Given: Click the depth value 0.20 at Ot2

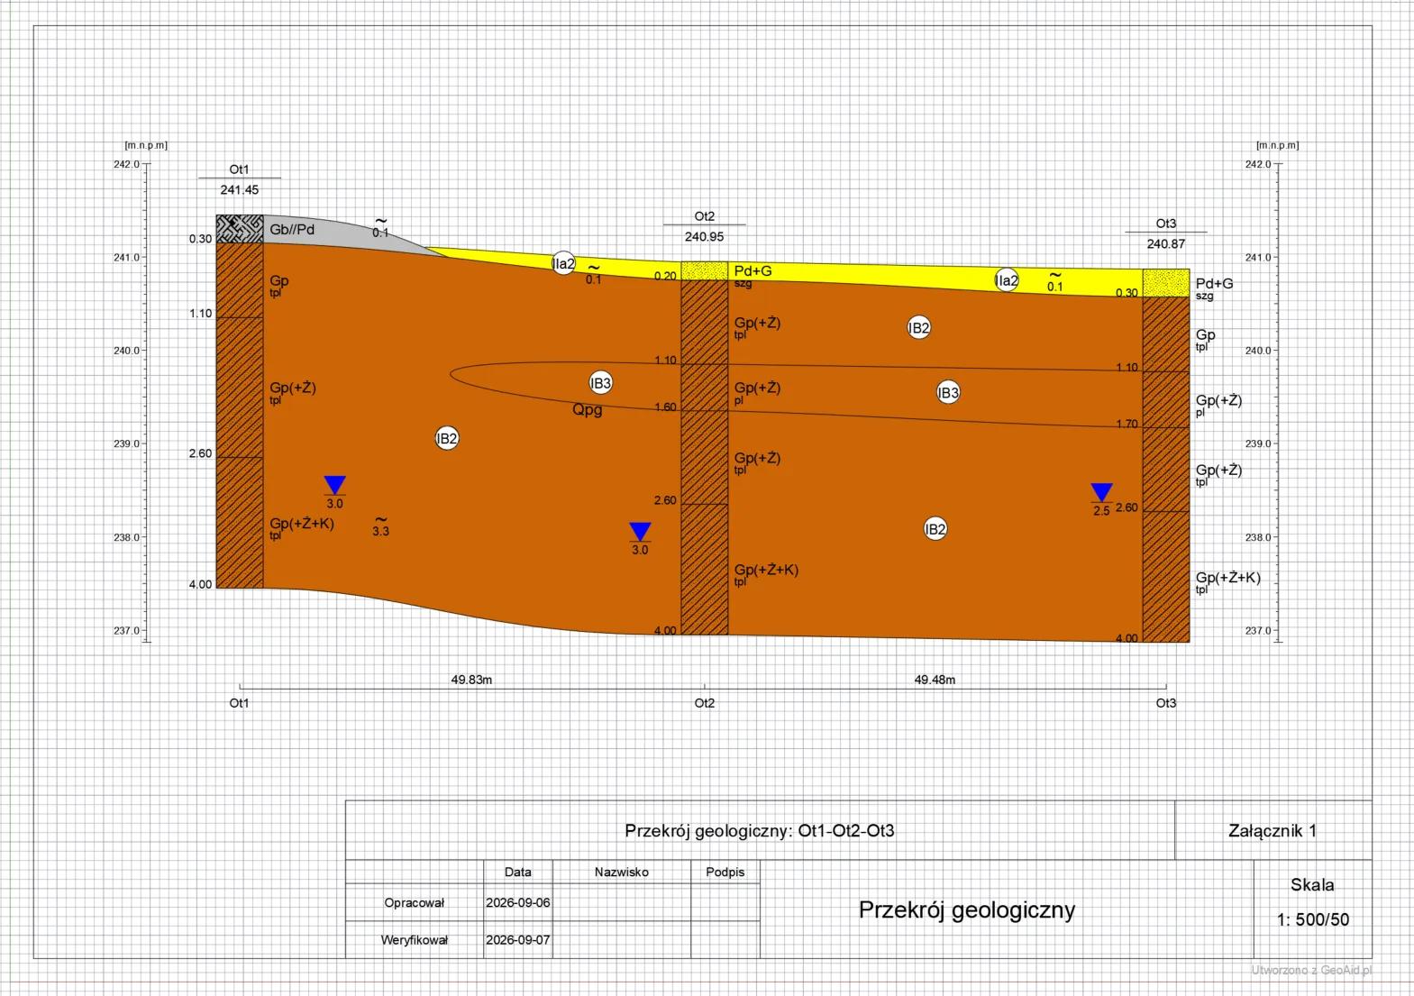Looking at the screenshot, I should pyautogui.click(x=665, y=276).
